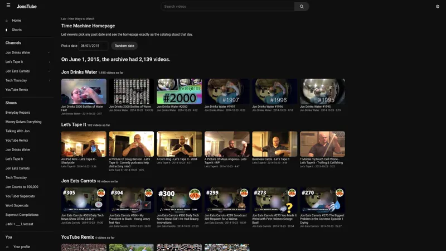
Task: Click the Home house icon in sidebar
Action: 7,21
